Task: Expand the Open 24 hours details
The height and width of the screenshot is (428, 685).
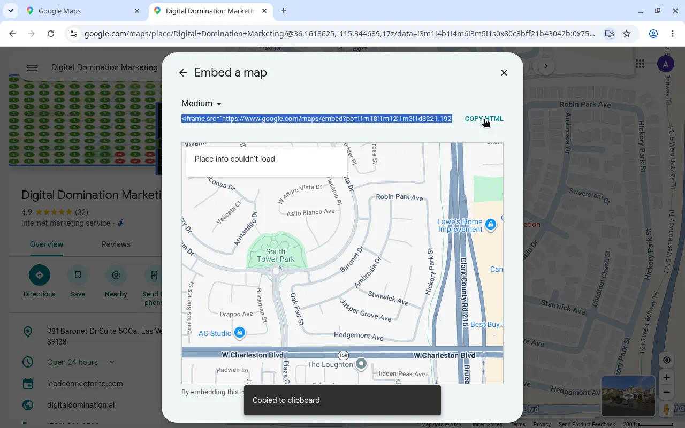Action: tap(112, 362)
